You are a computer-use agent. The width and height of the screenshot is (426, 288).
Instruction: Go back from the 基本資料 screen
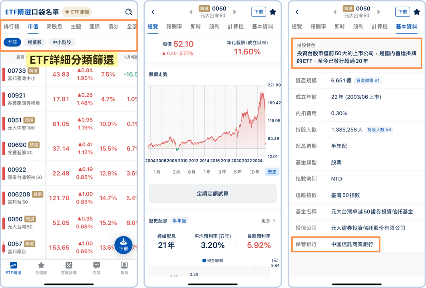[297, 12]
